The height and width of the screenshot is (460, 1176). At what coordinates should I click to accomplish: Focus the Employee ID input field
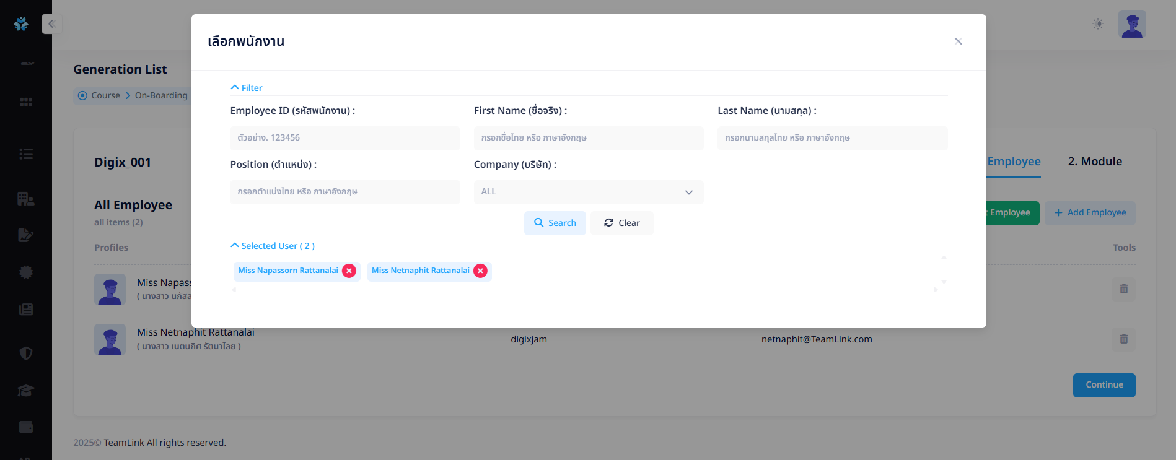click(x=344, y=138)
